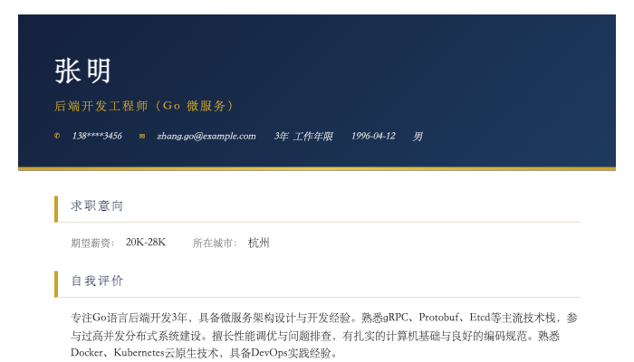Click the line starting 专注Go语言后端开发3年
This screenshot has width=634, height=362.
[324, 318]
